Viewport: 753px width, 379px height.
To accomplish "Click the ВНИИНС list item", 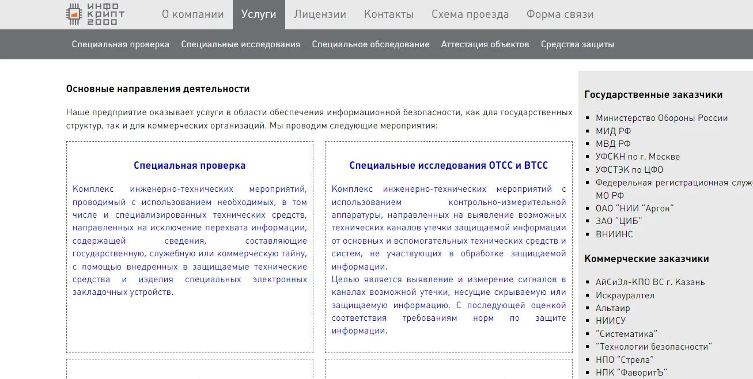I will click(614, 234).
